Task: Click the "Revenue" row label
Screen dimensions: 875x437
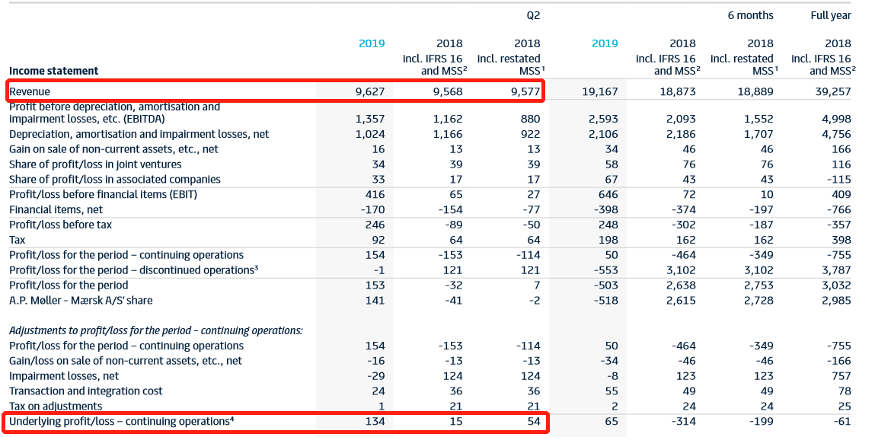Action: (30, 91)
